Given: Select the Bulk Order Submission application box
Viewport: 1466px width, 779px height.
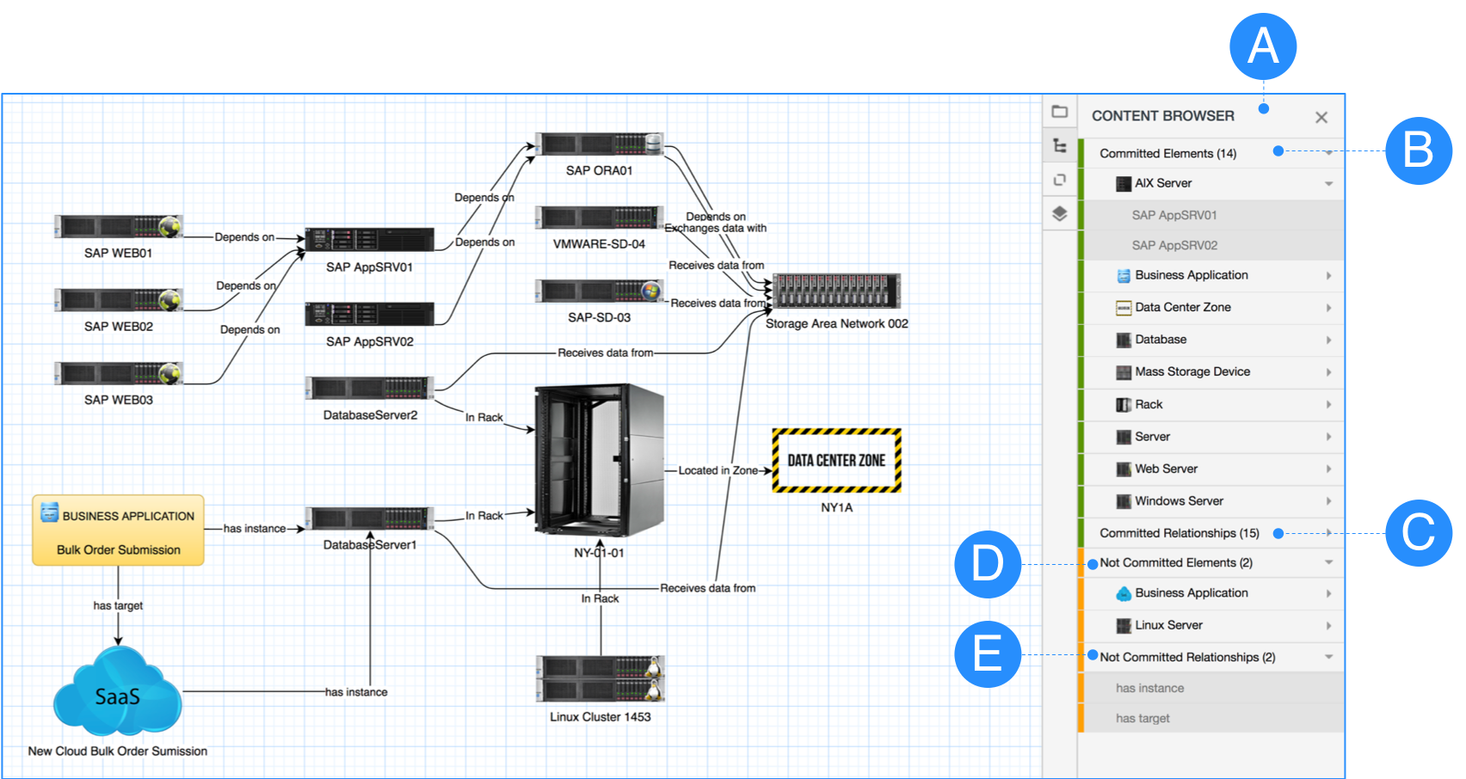Looking at the screenshot, I should [x=119, y=531].
